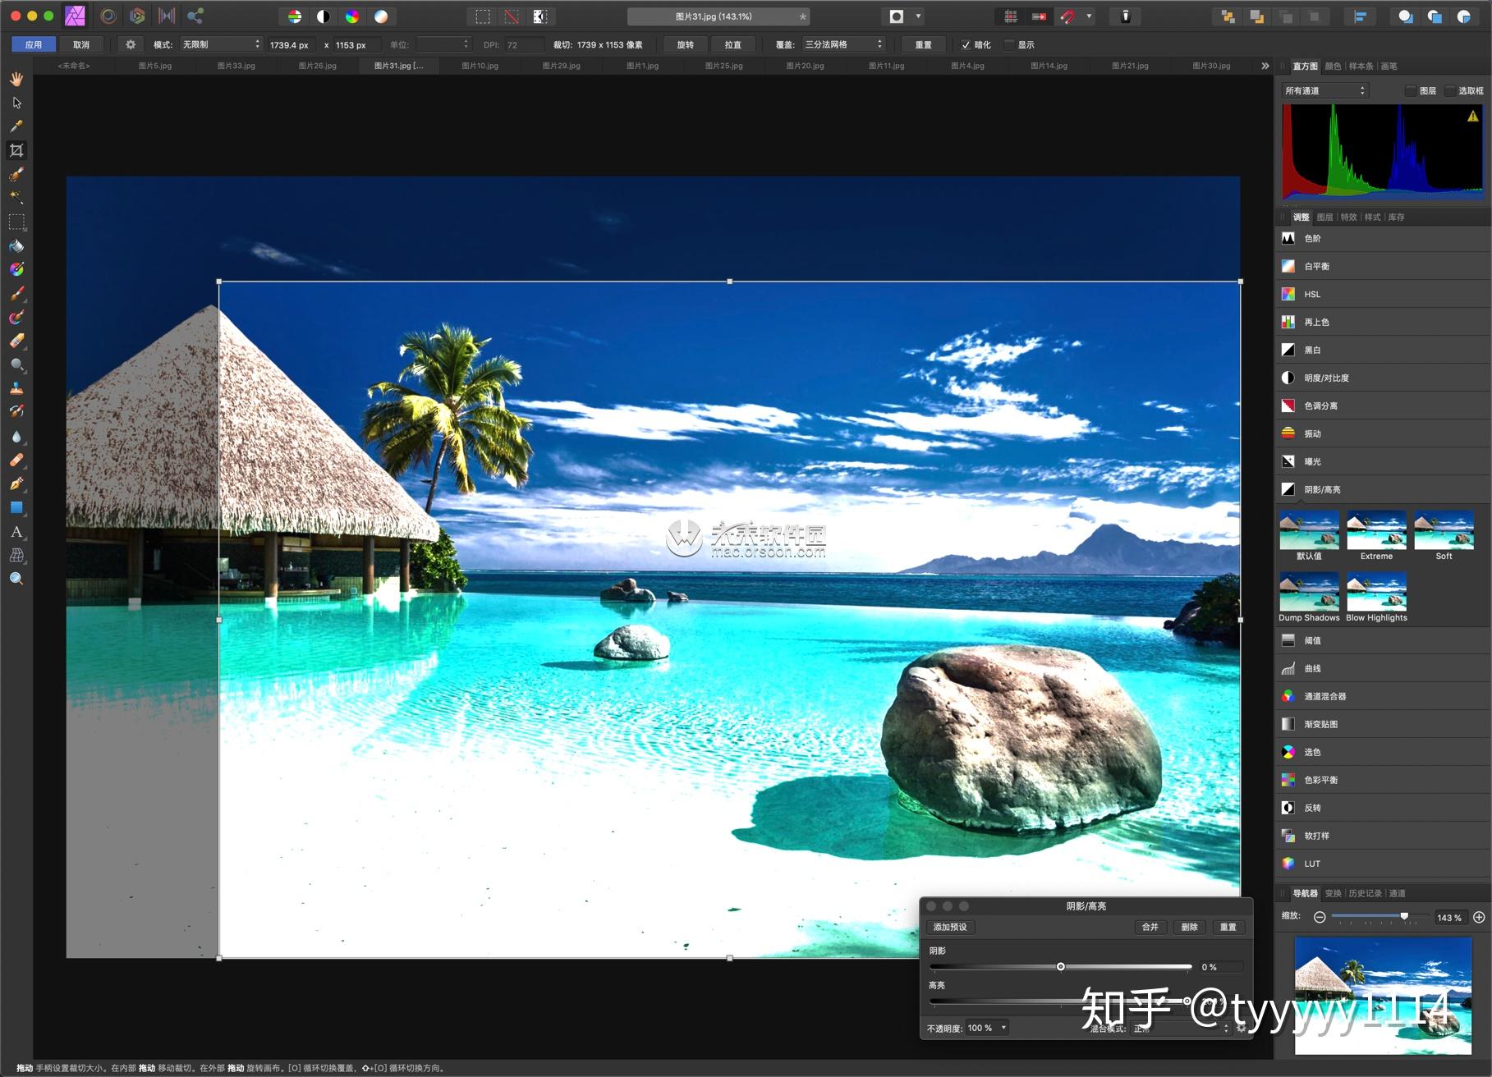Select the Hand tool
This screenshot has height=1077, width=1492.
[x=16, y=79]
